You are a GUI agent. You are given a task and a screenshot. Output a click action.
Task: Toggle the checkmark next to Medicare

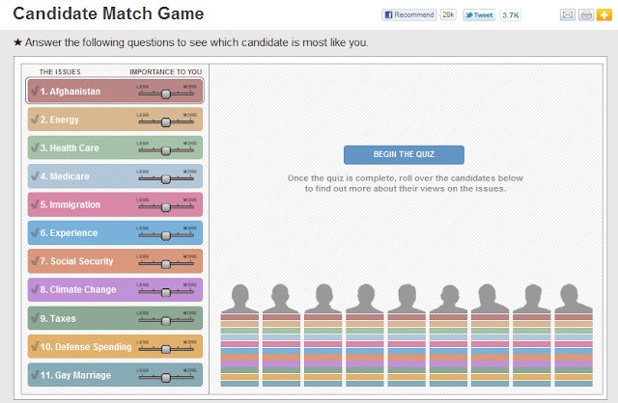tap(34, 177)
